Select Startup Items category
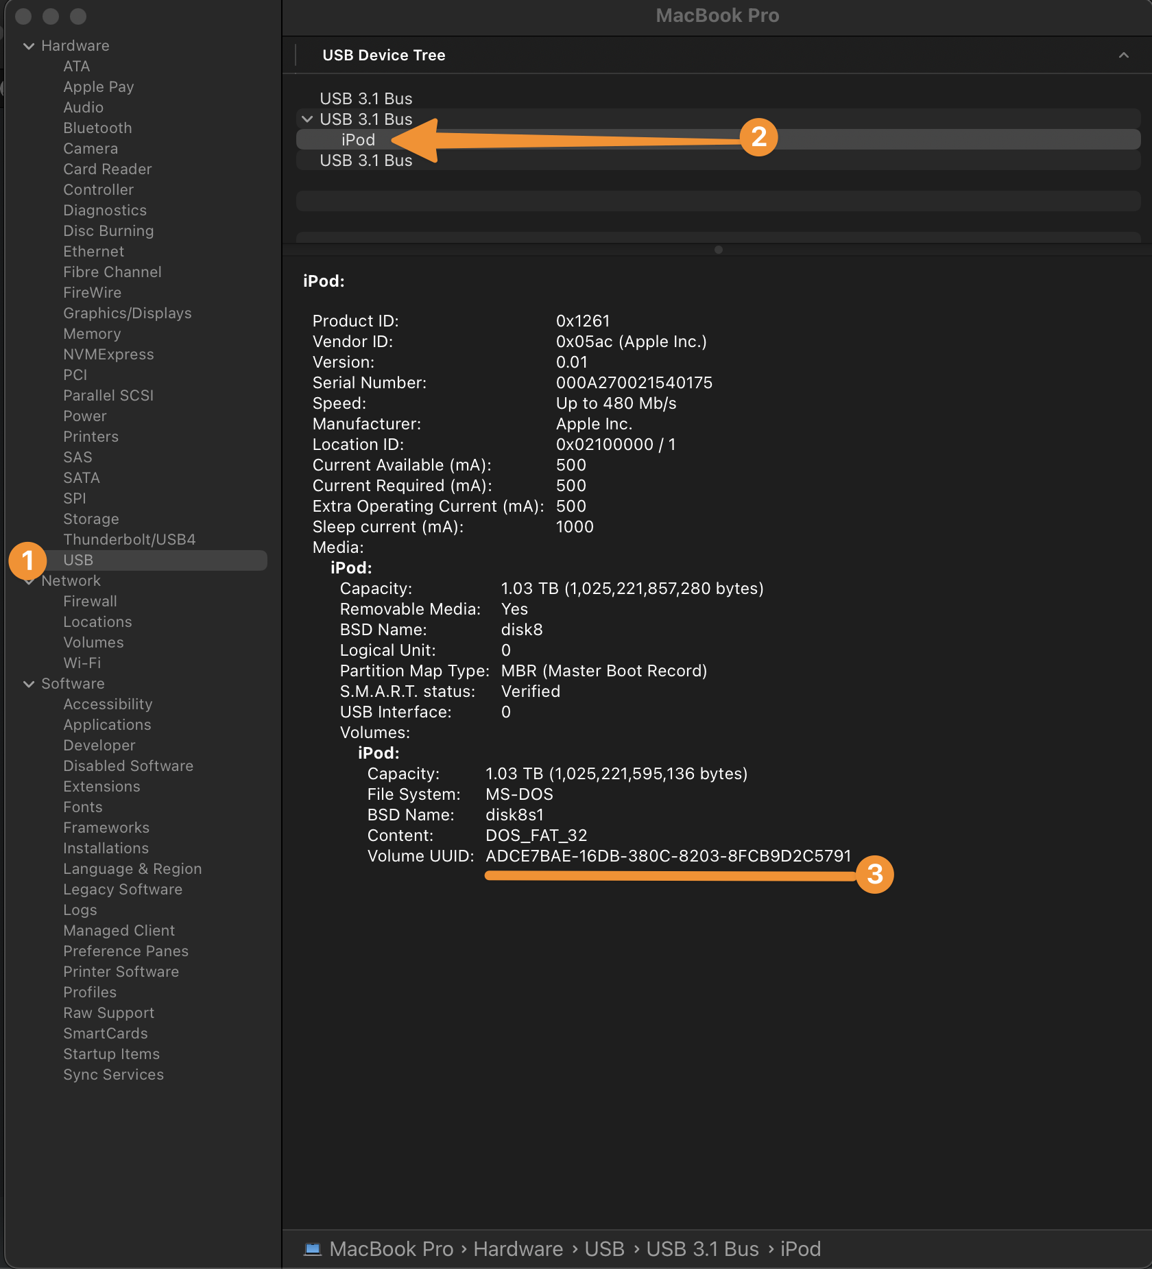The height and width of the screenshot is (1269, 1152). click(111, 1054)
